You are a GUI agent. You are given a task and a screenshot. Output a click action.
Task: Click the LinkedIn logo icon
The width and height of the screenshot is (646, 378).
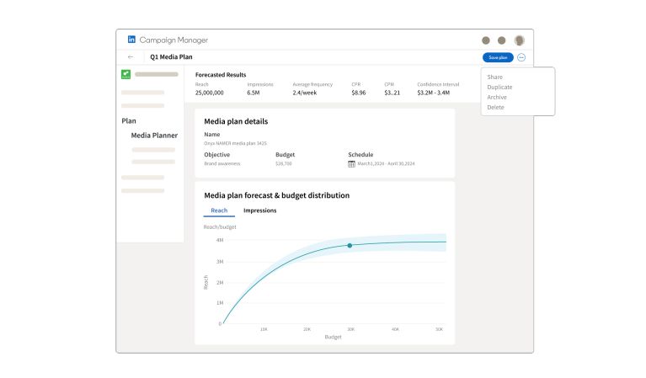tap(131, 40)
